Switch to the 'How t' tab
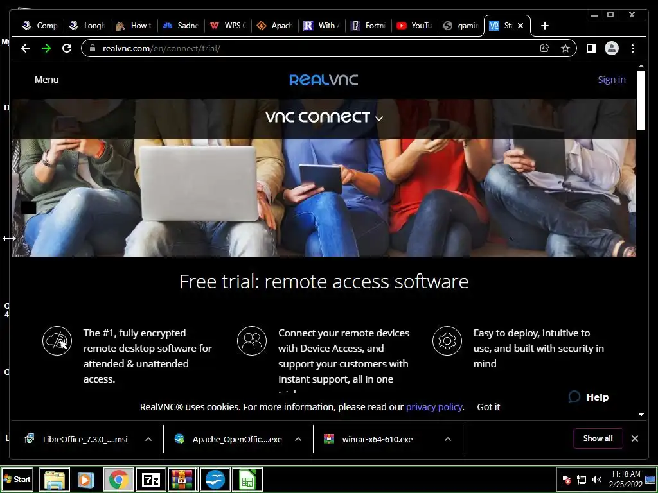 (x=134, y=26)
